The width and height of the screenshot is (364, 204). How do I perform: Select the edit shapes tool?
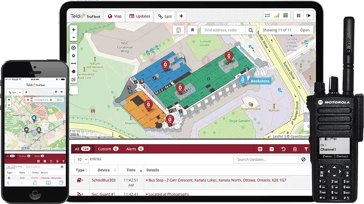tap(74, 79)
